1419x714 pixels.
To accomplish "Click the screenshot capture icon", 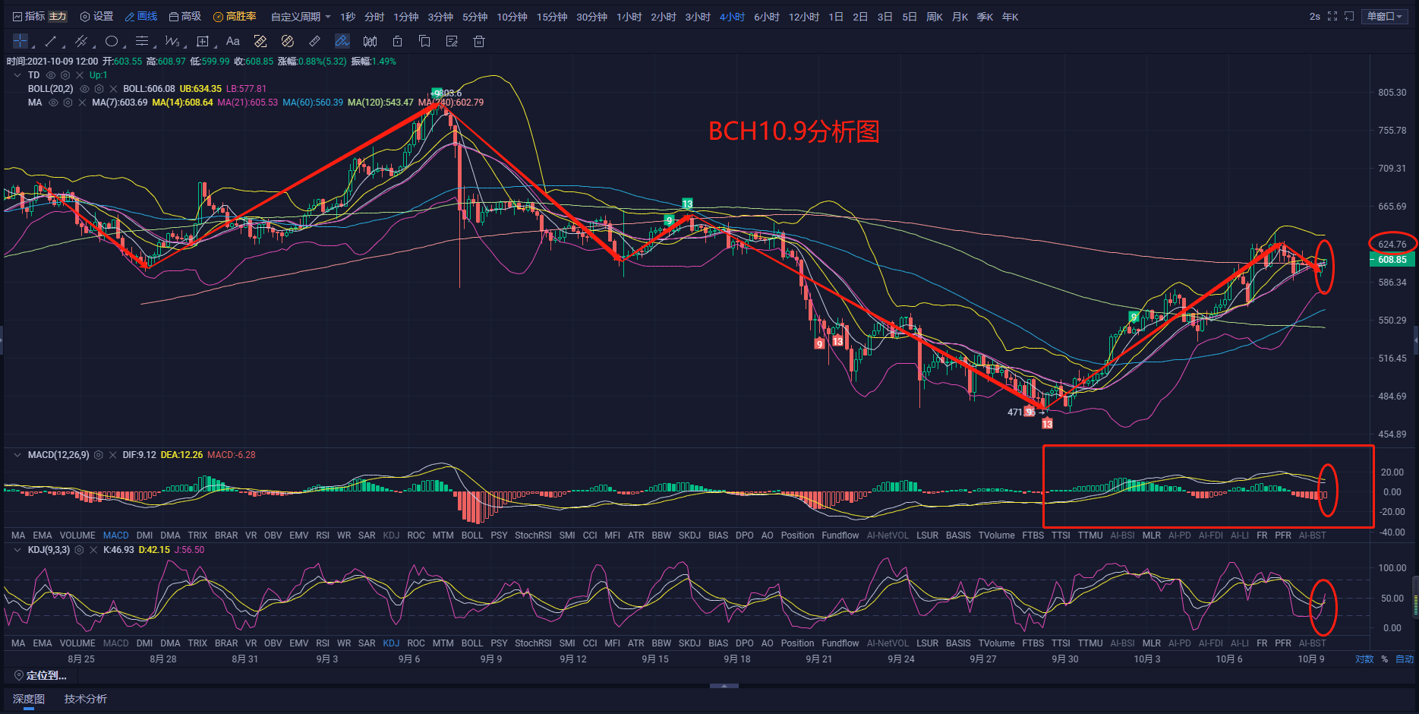I will click(1349, 16).
